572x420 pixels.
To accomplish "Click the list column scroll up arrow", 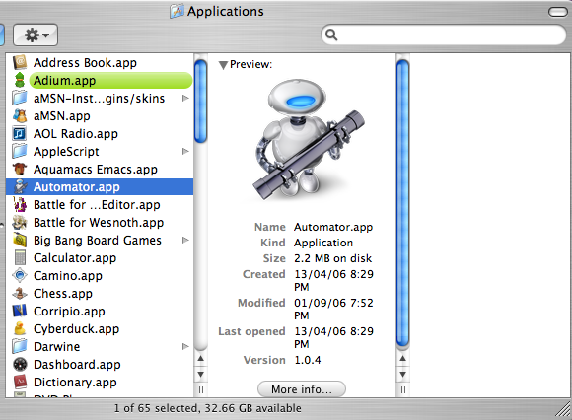I will coord(200,359).
